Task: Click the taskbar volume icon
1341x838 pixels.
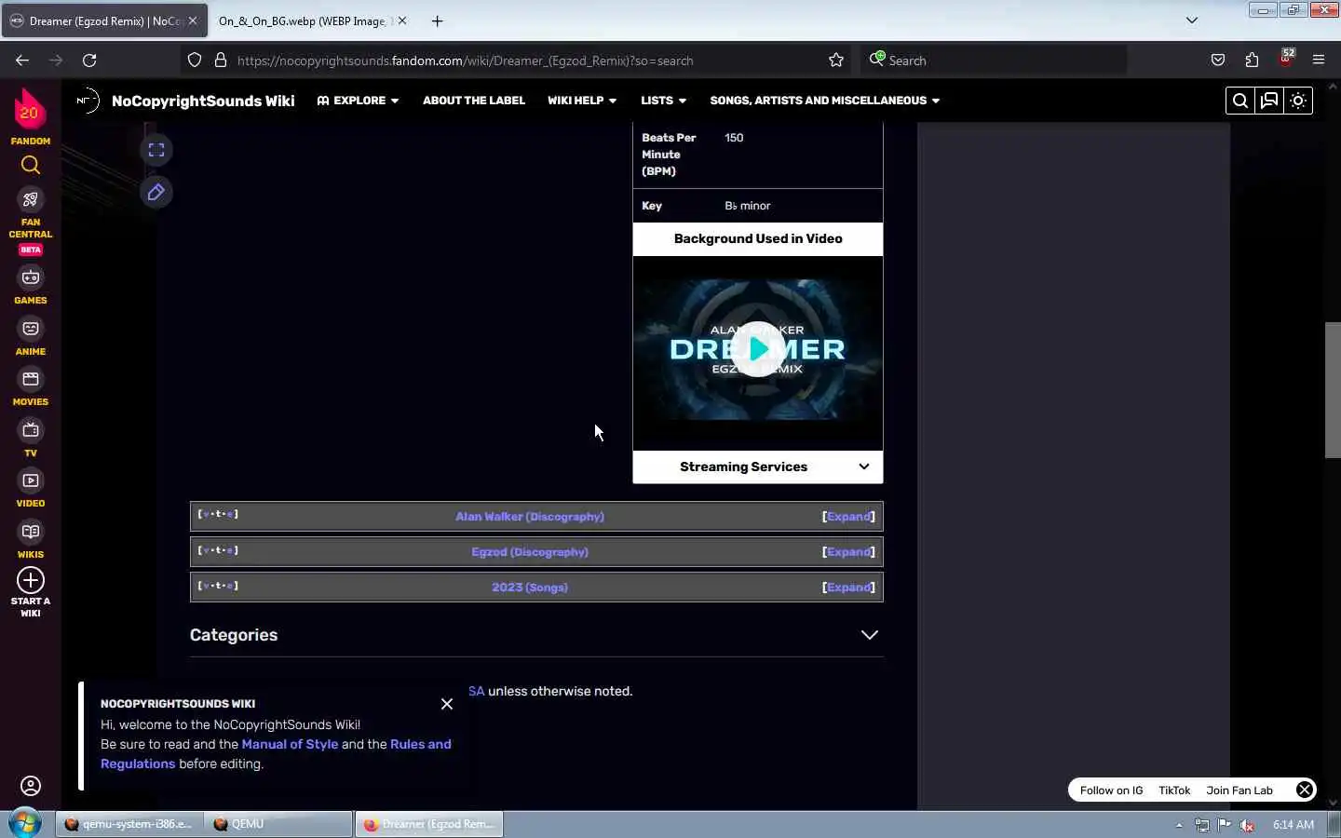Action: coord(1247,825)
